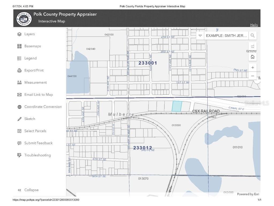The width and height of the screenshot is (274, 206).
Task: Click the Powered by Esri attribution
Action: [x=248, y=194]
